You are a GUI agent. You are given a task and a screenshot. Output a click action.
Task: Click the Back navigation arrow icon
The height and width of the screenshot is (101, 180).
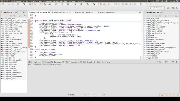click(x=150, y=4)
